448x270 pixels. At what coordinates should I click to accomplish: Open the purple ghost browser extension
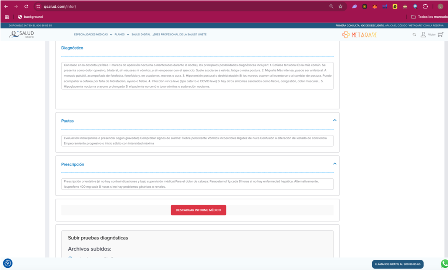coord(354,7)
